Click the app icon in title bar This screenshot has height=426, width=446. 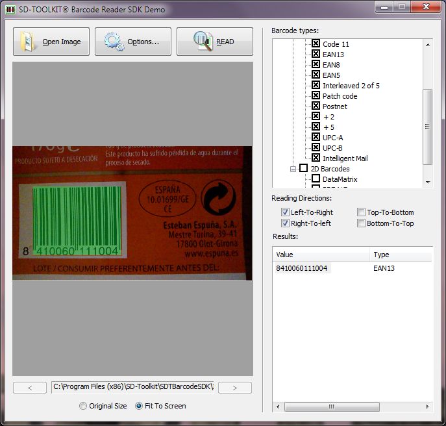[10, 10]
